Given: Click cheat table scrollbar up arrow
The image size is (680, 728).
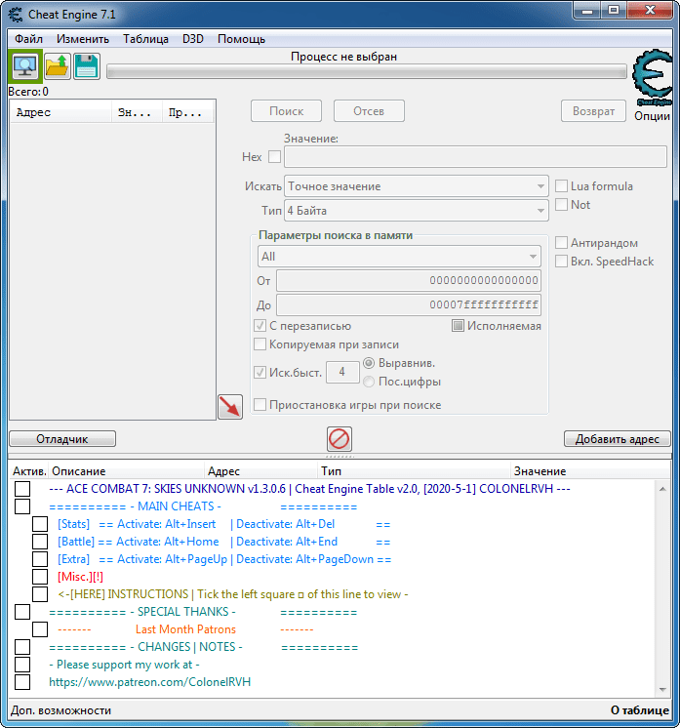Looking at the screenshot, I should pyautogui.click(x=662, y=489).
